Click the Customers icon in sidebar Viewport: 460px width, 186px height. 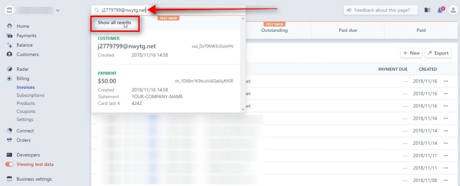(x=9, y=54)
